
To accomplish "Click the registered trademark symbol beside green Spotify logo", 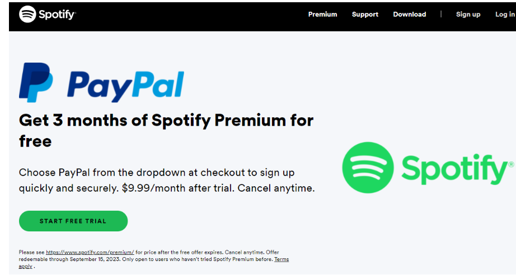I will pyautogui.click(x=512, y=164).
